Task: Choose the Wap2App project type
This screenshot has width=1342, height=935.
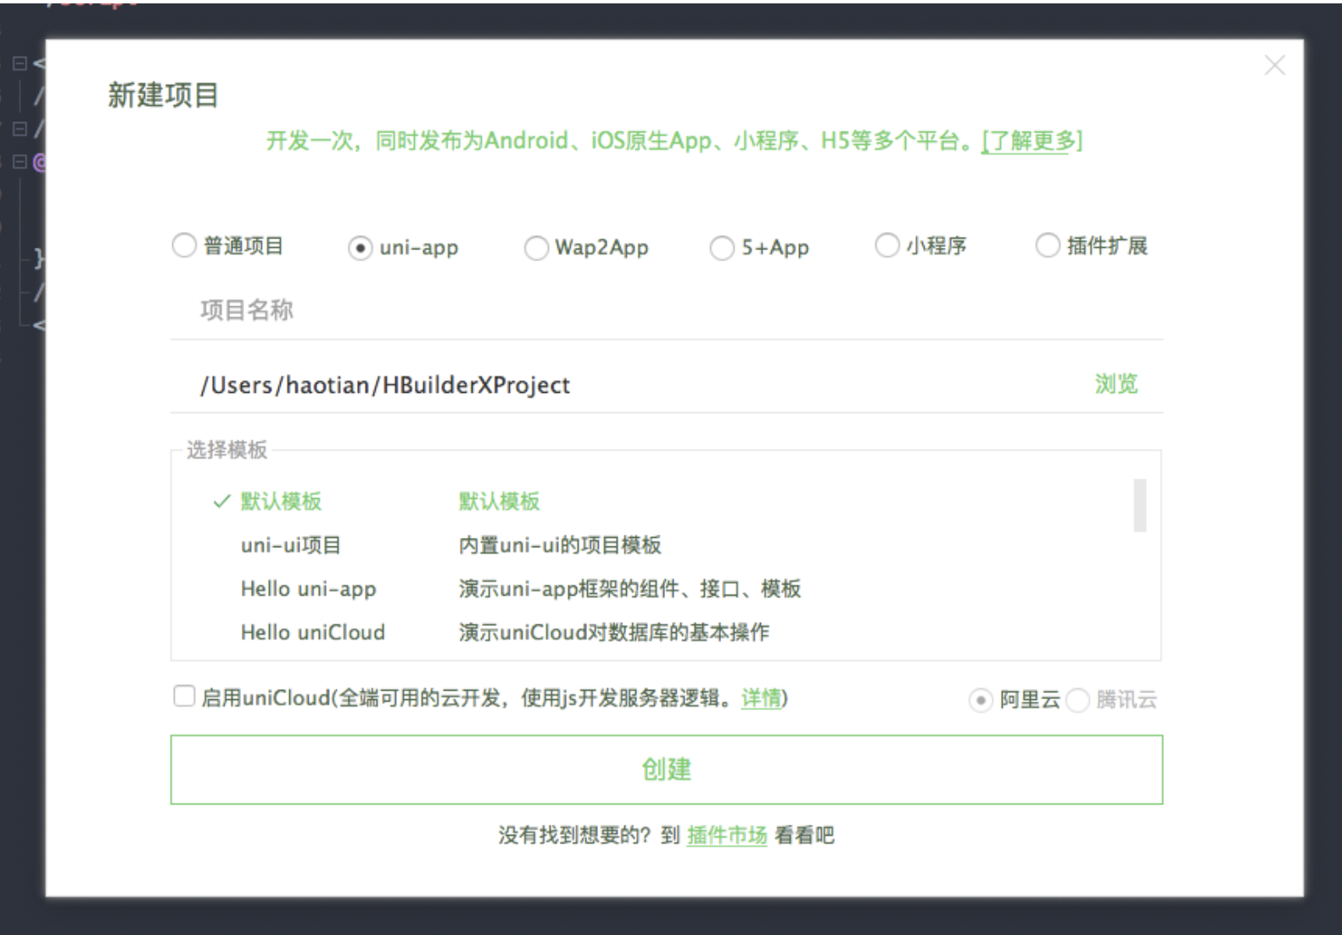Action: [536, 248]
